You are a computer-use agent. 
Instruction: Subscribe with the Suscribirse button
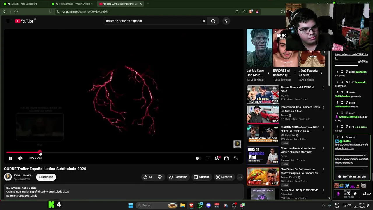coord(46,177)
